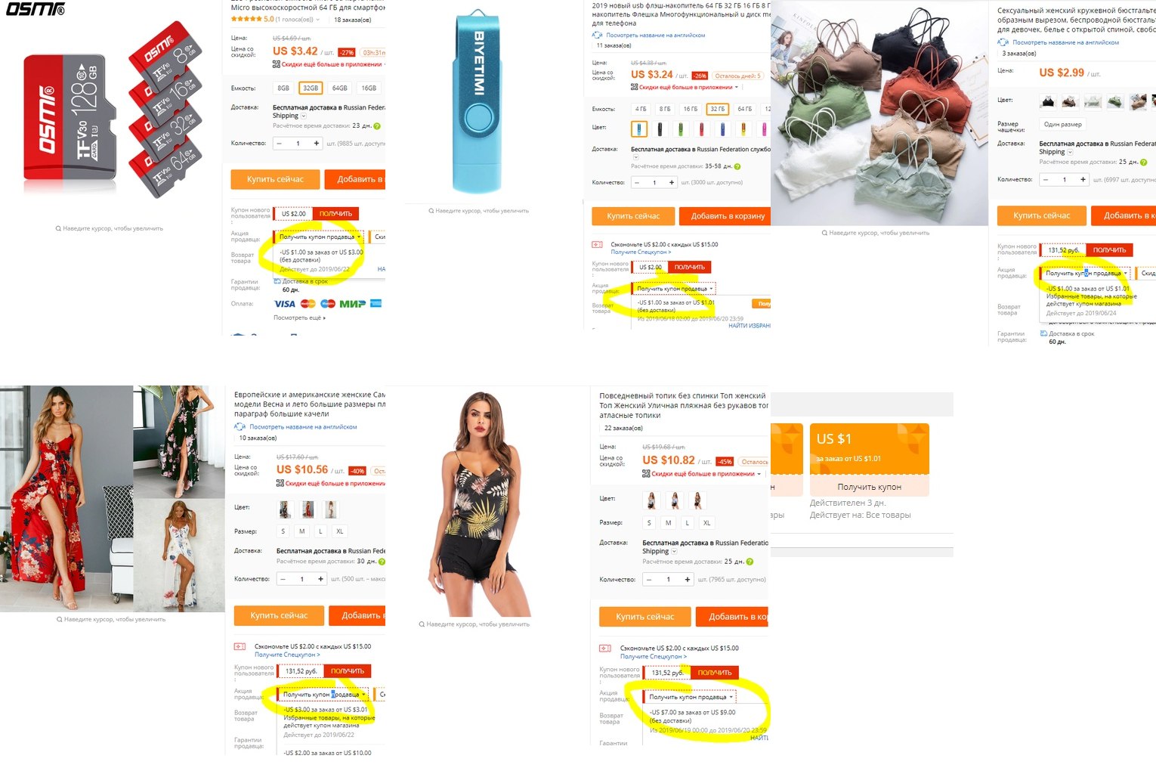Click green help icon beside 35-58 дн. delivery estimate
The width and height of the screenshot is (1156, 771).
point(737,166)
